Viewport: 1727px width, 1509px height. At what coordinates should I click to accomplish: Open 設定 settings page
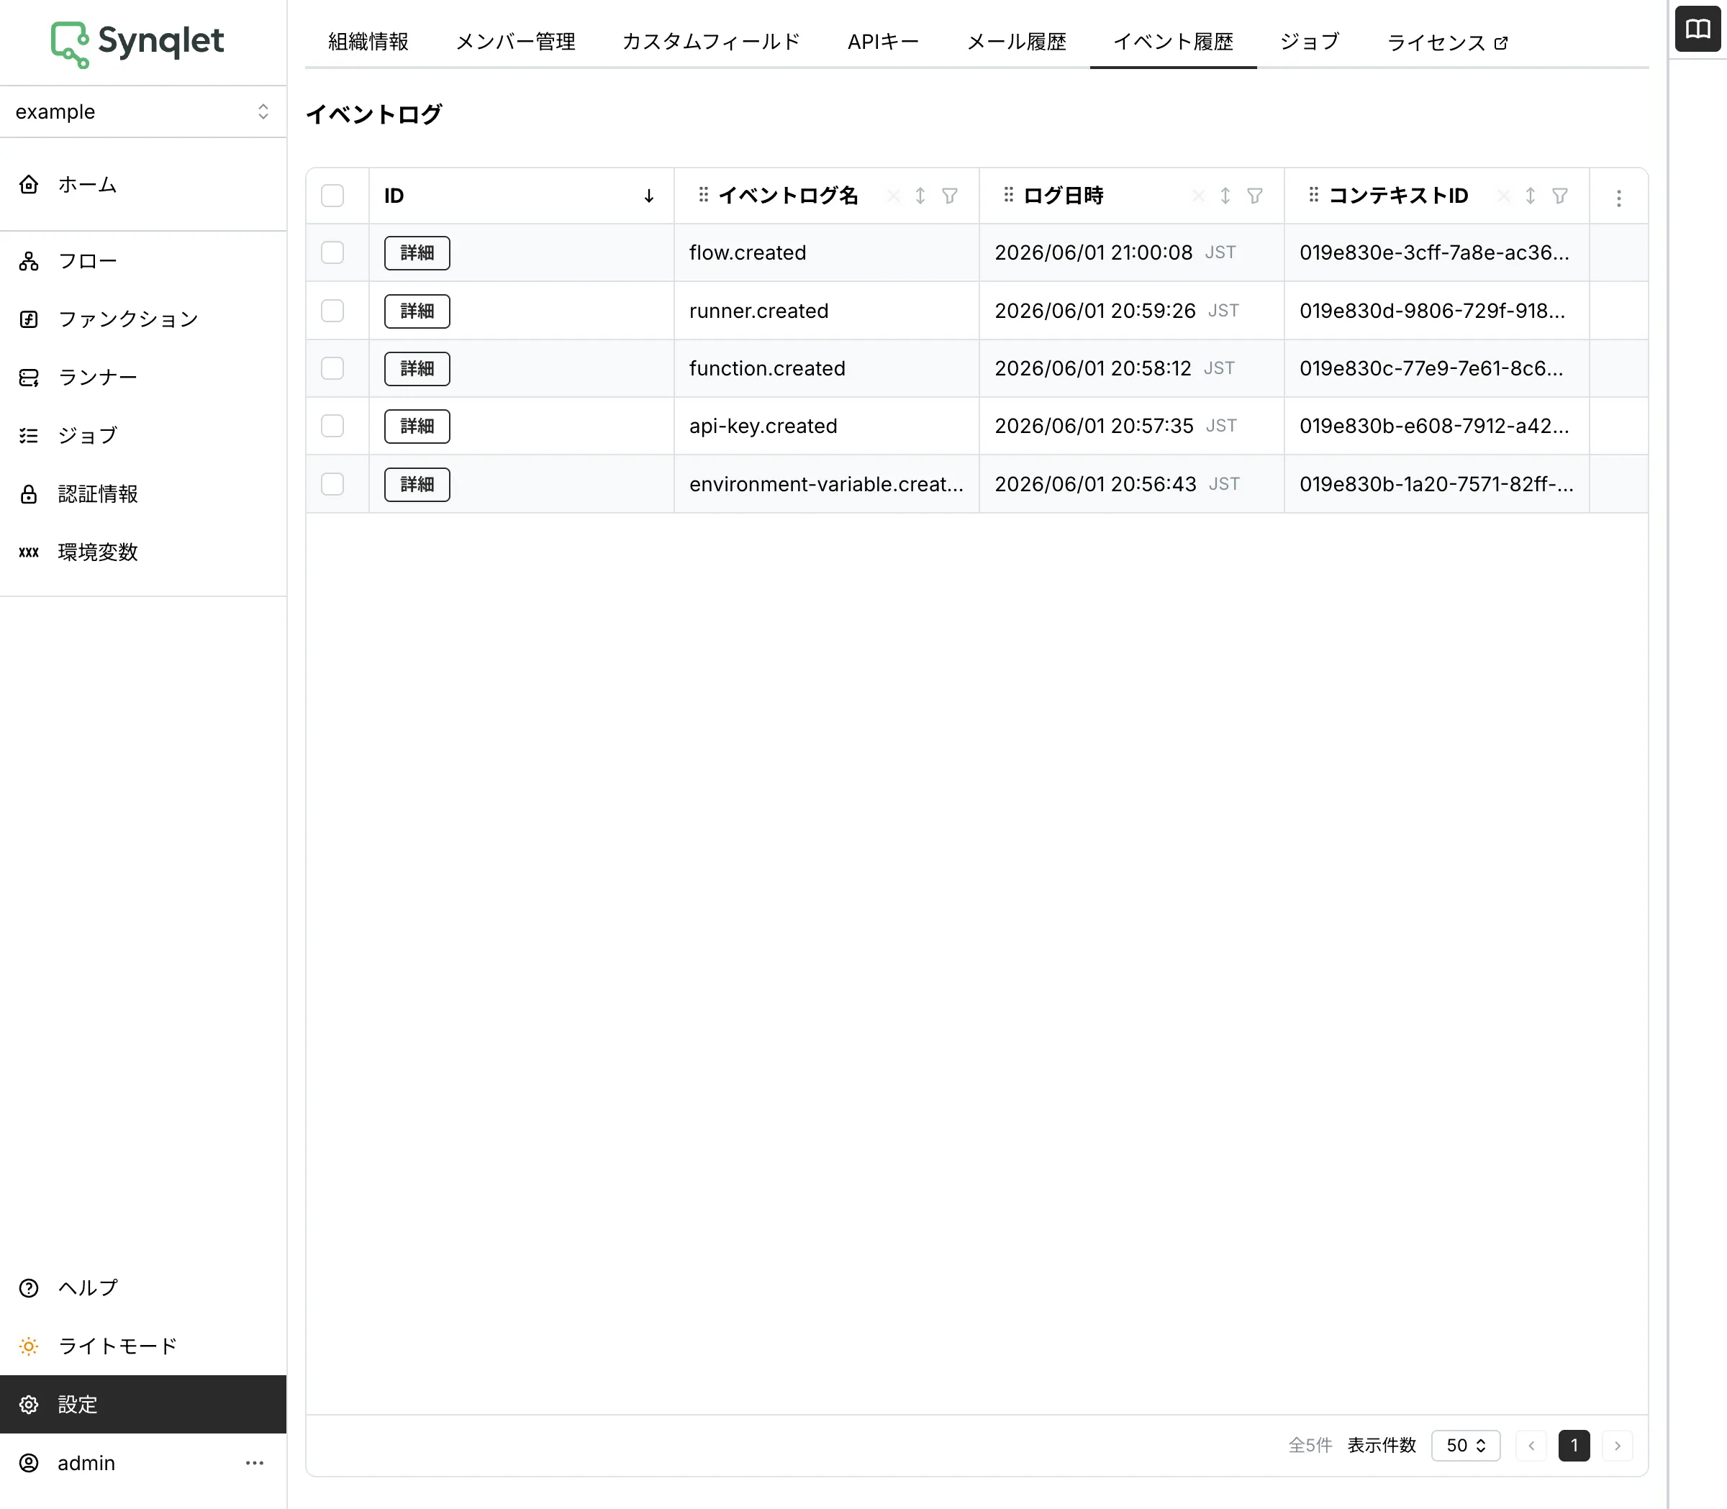tap(143, 1404)
